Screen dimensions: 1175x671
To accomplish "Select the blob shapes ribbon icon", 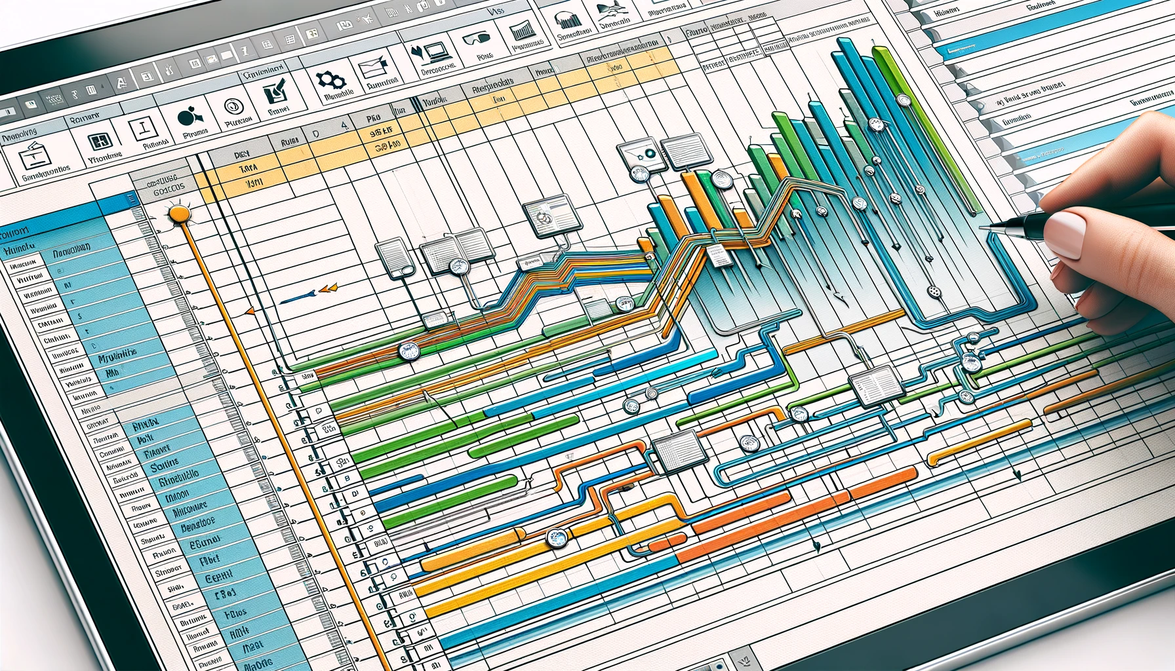I will tap(189, 117).
